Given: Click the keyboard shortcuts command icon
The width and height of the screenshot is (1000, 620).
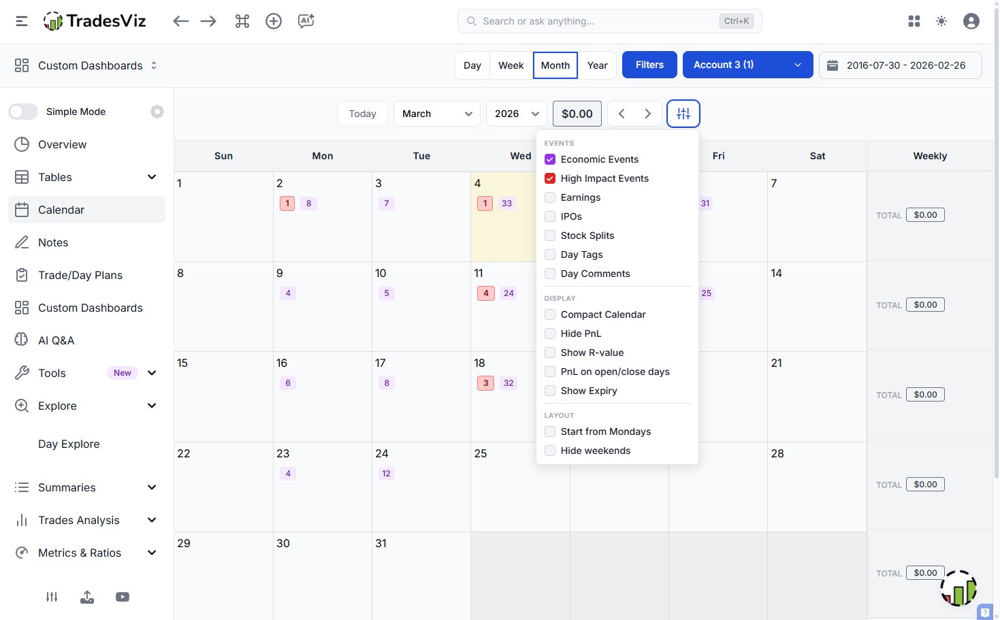Looking at the screenshot, I should pyautogui.click(x=242, y=21).
